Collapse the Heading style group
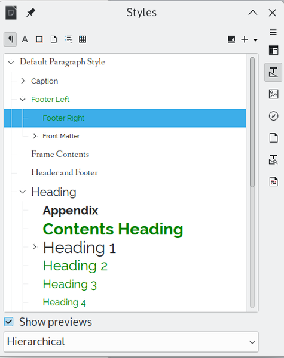The image size is (284, 358). point(23,192)
